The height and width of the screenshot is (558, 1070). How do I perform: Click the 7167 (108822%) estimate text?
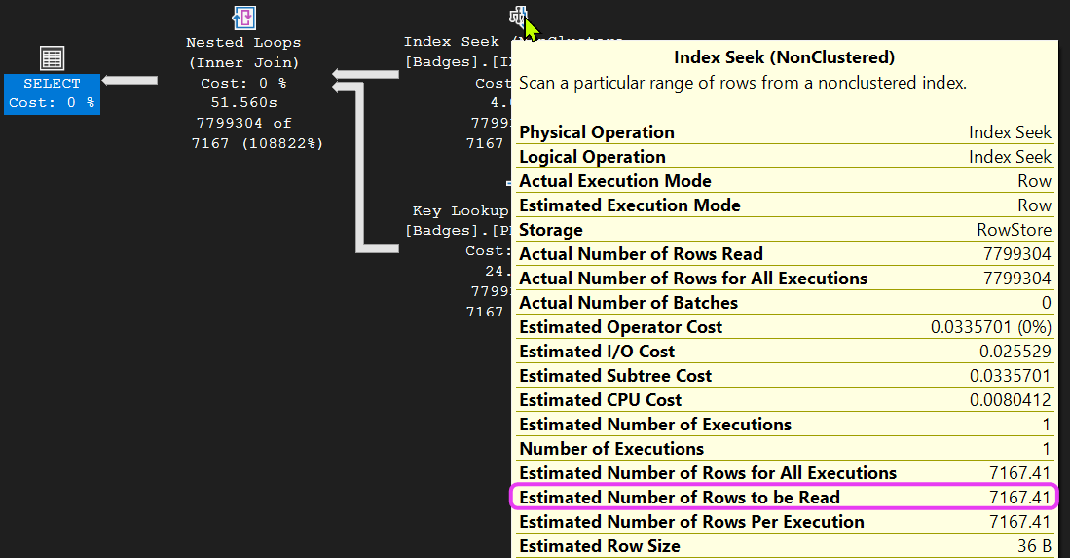pos(257,143)
